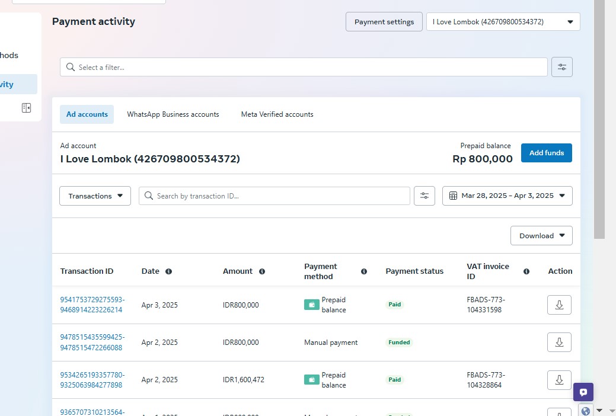Click the filter settings icon beside Select a filter

[x=561, y=67]
